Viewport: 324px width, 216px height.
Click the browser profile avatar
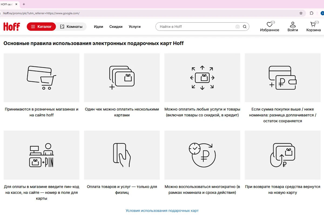pos(322,13)
